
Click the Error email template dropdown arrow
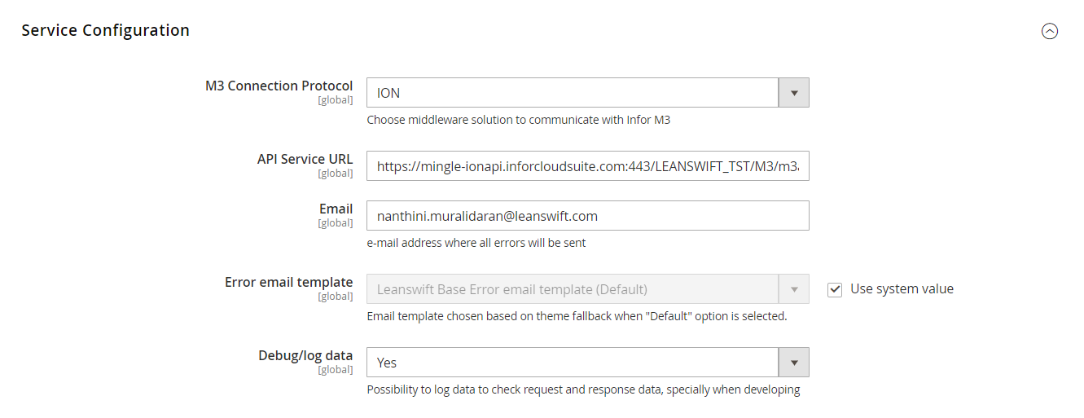point(794,289)
